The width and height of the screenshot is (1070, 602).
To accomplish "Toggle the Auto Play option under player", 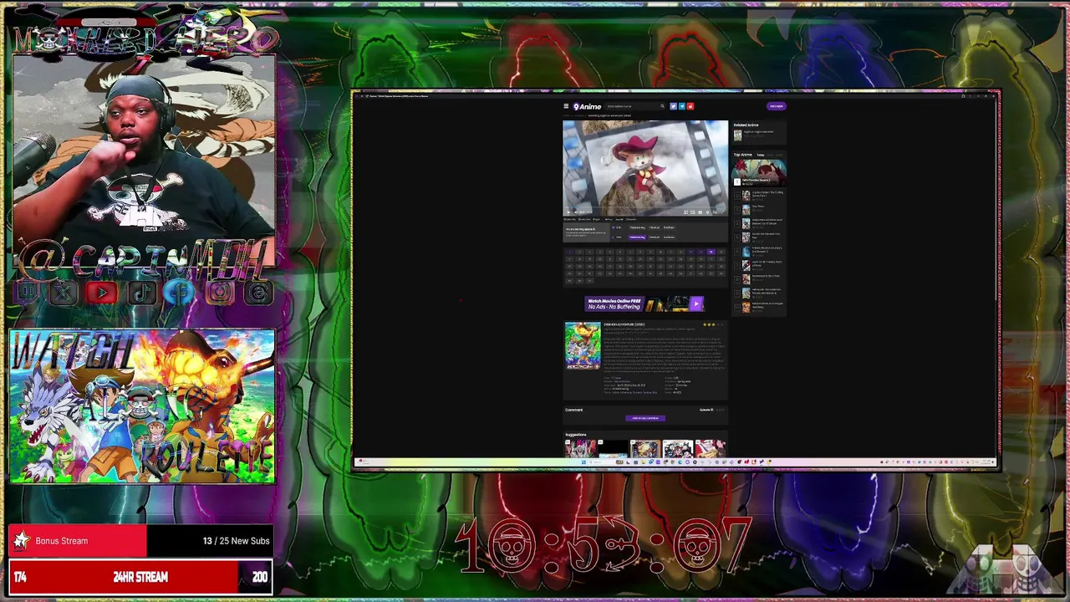I will tap(569, 219).
